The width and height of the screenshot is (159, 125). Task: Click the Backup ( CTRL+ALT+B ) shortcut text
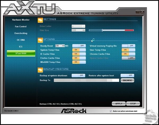pyautogui.click(x=50, y=104)
